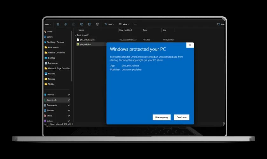Viewport: 267px width, 159px height.
Task: Open the View dropdown menu
Action: [x=124, y=24]
